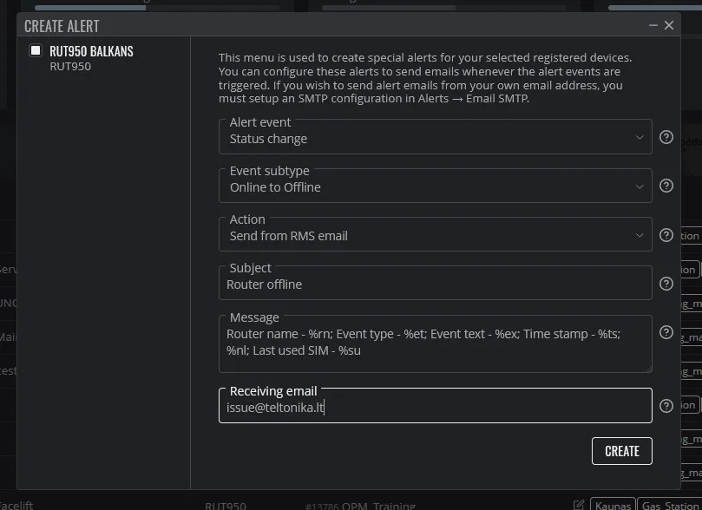The image size is (702, 510).
Task: Open help for Alert event field
Action: [666, 137]
